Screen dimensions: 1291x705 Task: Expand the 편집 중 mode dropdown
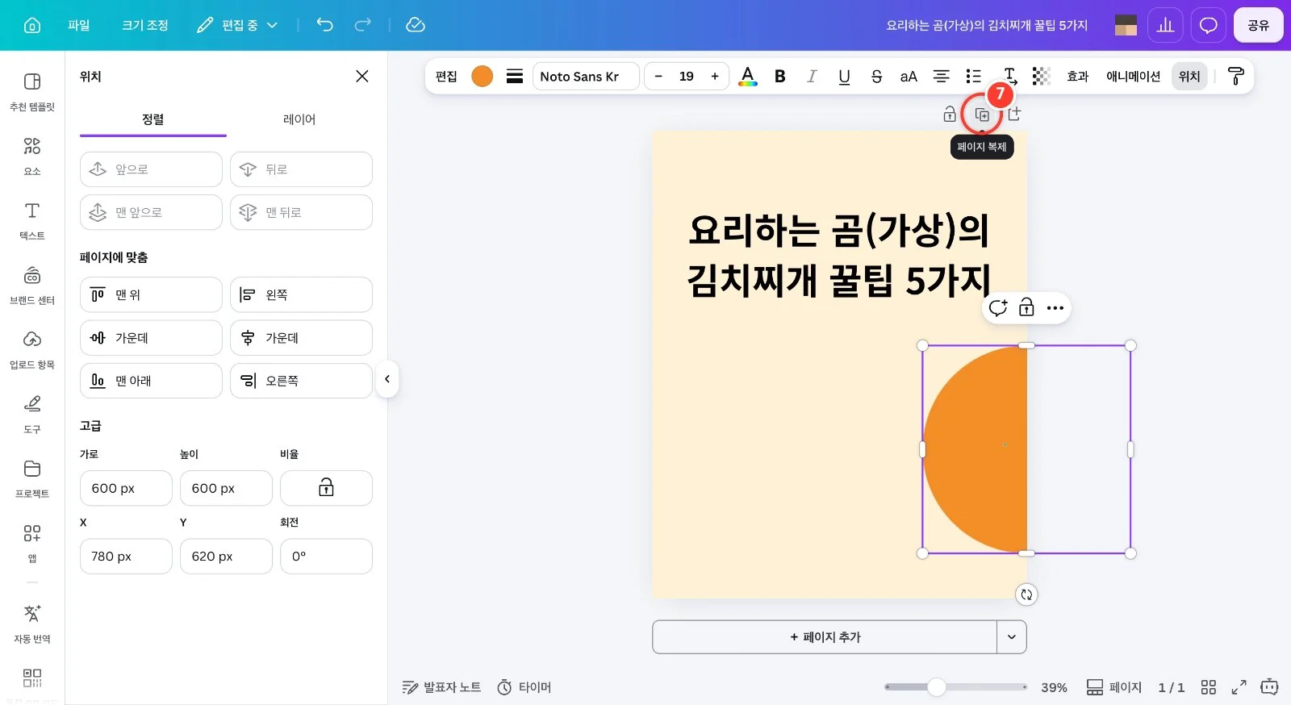tap(237, 25)
